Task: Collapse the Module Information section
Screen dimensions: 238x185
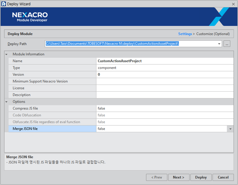Action: click(x=7, y=54)
